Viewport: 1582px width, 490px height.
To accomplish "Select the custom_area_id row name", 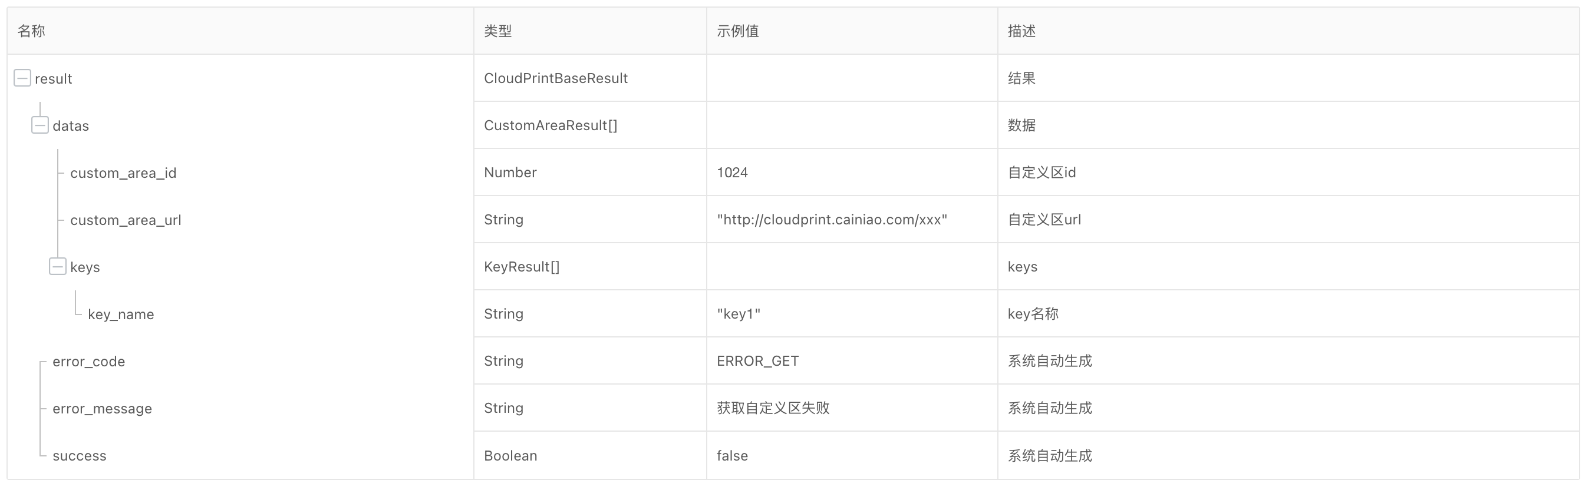I will [123, 173].
